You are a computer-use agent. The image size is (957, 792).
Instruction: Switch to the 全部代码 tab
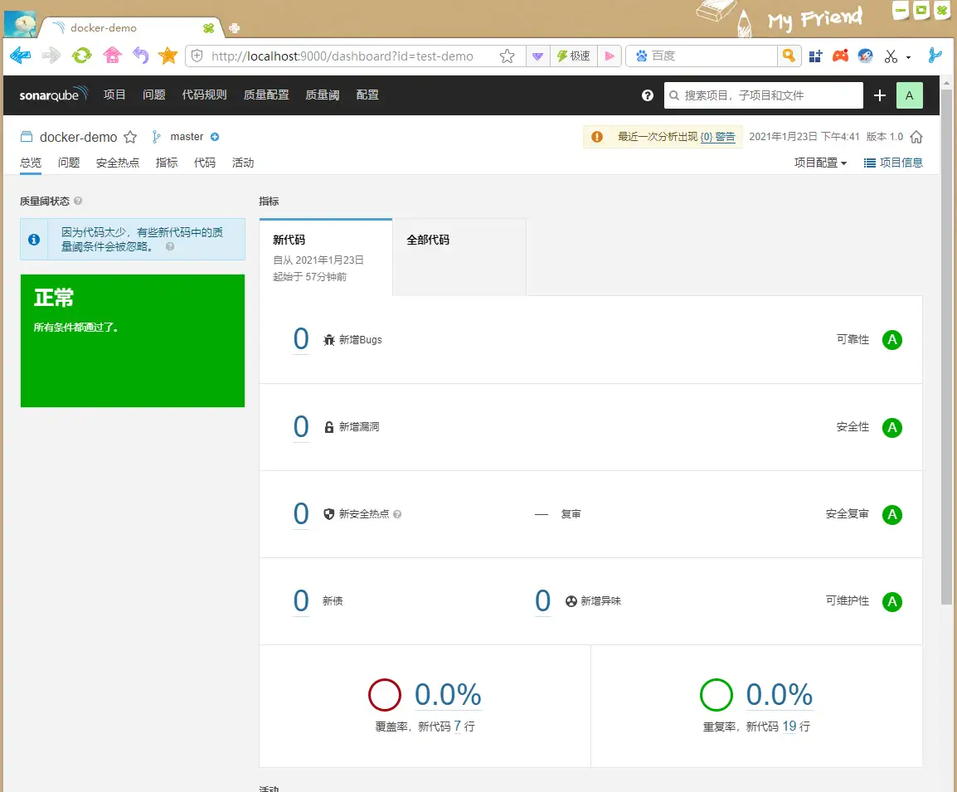(x=428, y=240)
